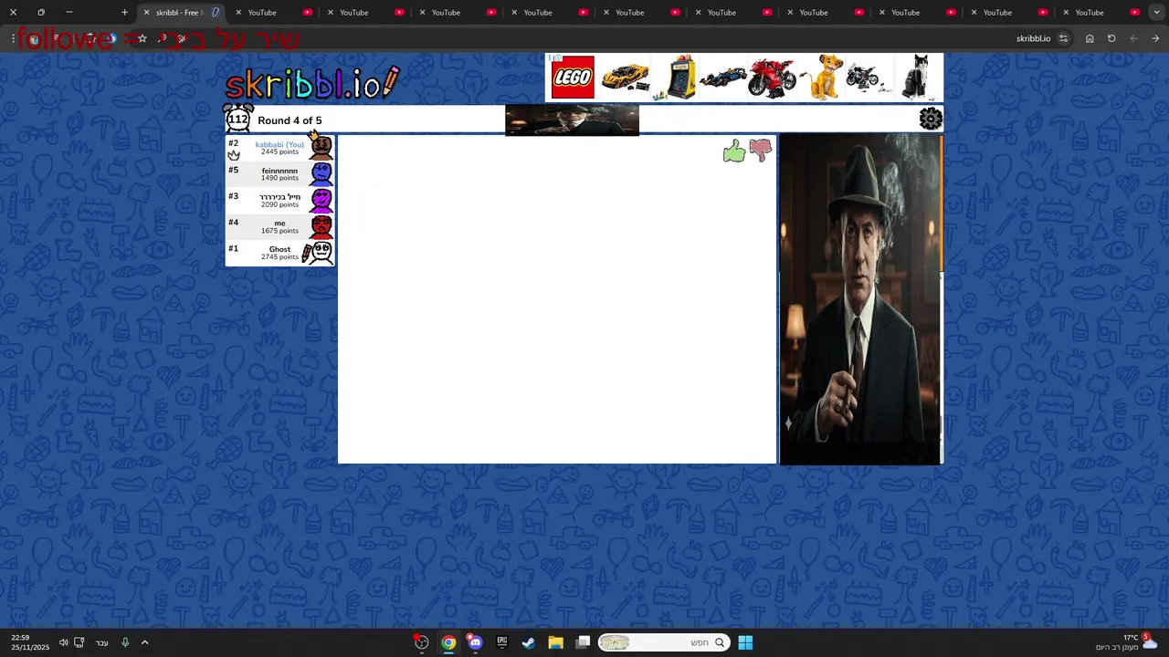
Task: Click the #1 rank beside Ghost
Action: [233, 248]
